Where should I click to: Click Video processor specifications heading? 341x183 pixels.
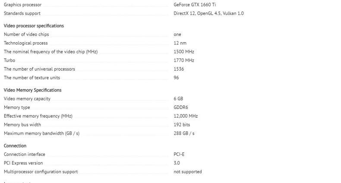point(34,25)
